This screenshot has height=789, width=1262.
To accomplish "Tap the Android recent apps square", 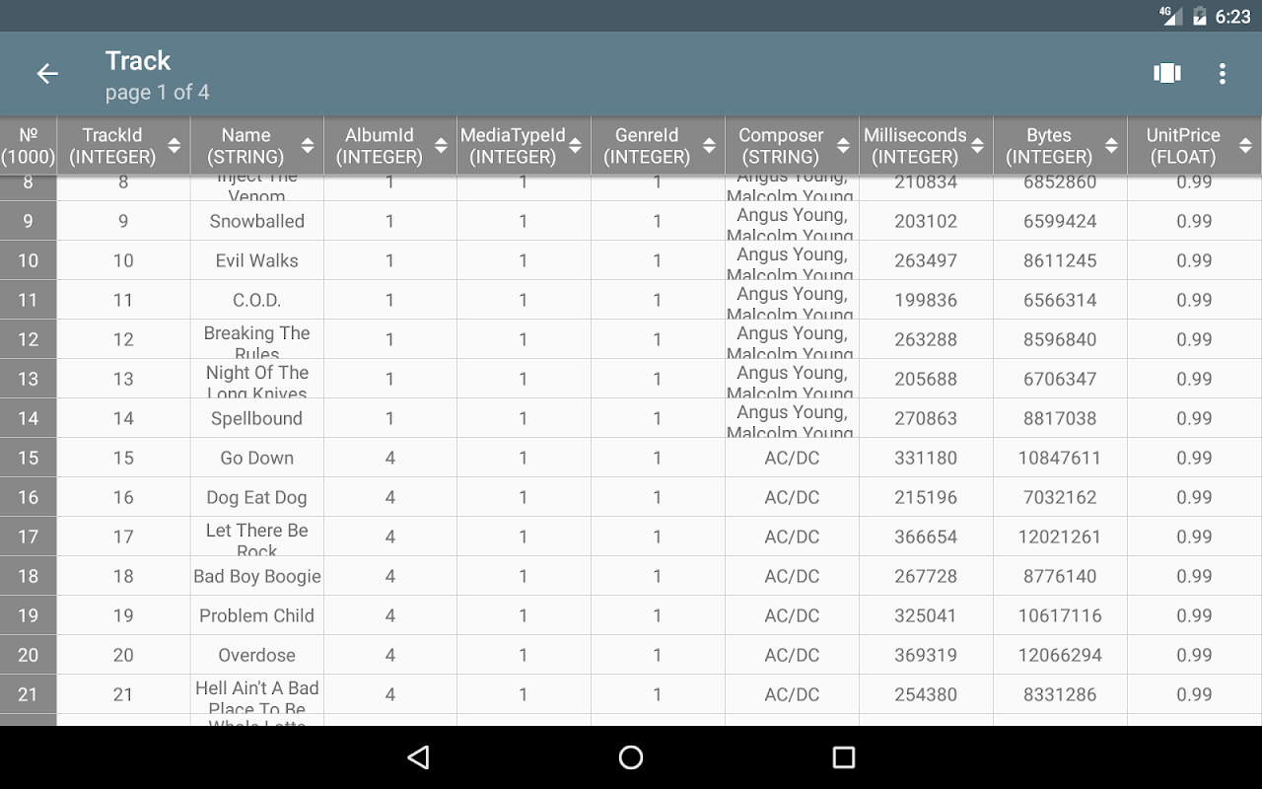I will tap(844, 756).
